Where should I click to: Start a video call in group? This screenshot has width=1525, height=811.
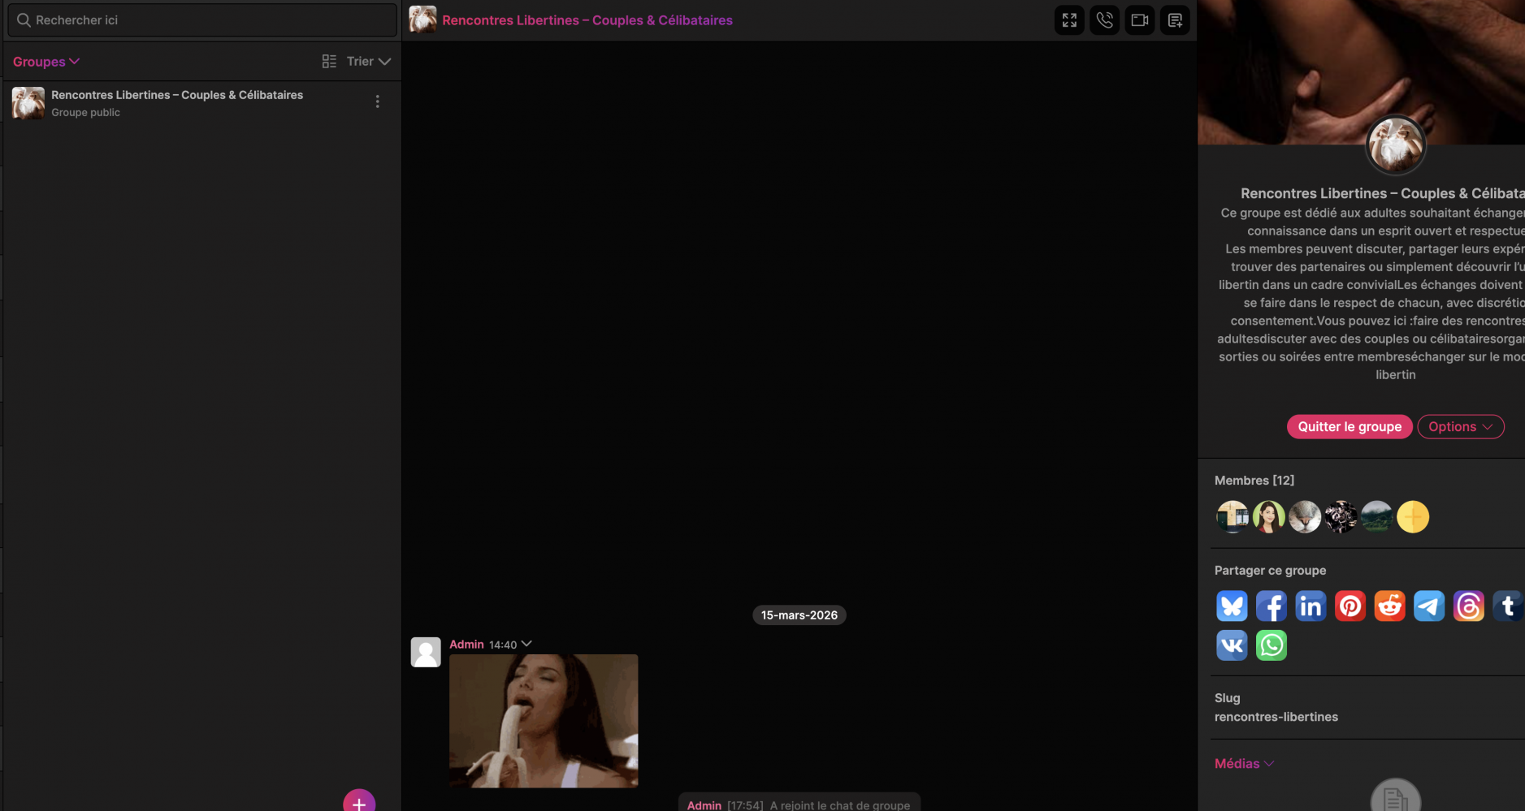click(1139, 20)
